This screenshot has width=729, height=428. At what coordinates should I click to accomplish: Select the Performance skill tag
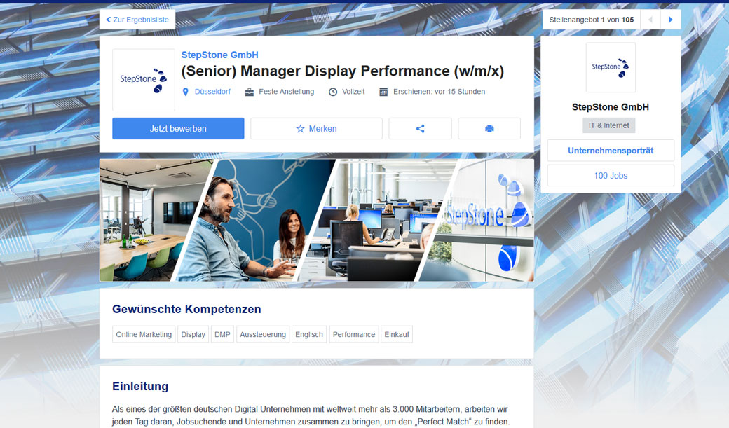(x=354, y=335)
